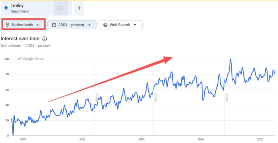Click the Interest over time heading
Screen dimensions: 278x143
click(20, 38)
